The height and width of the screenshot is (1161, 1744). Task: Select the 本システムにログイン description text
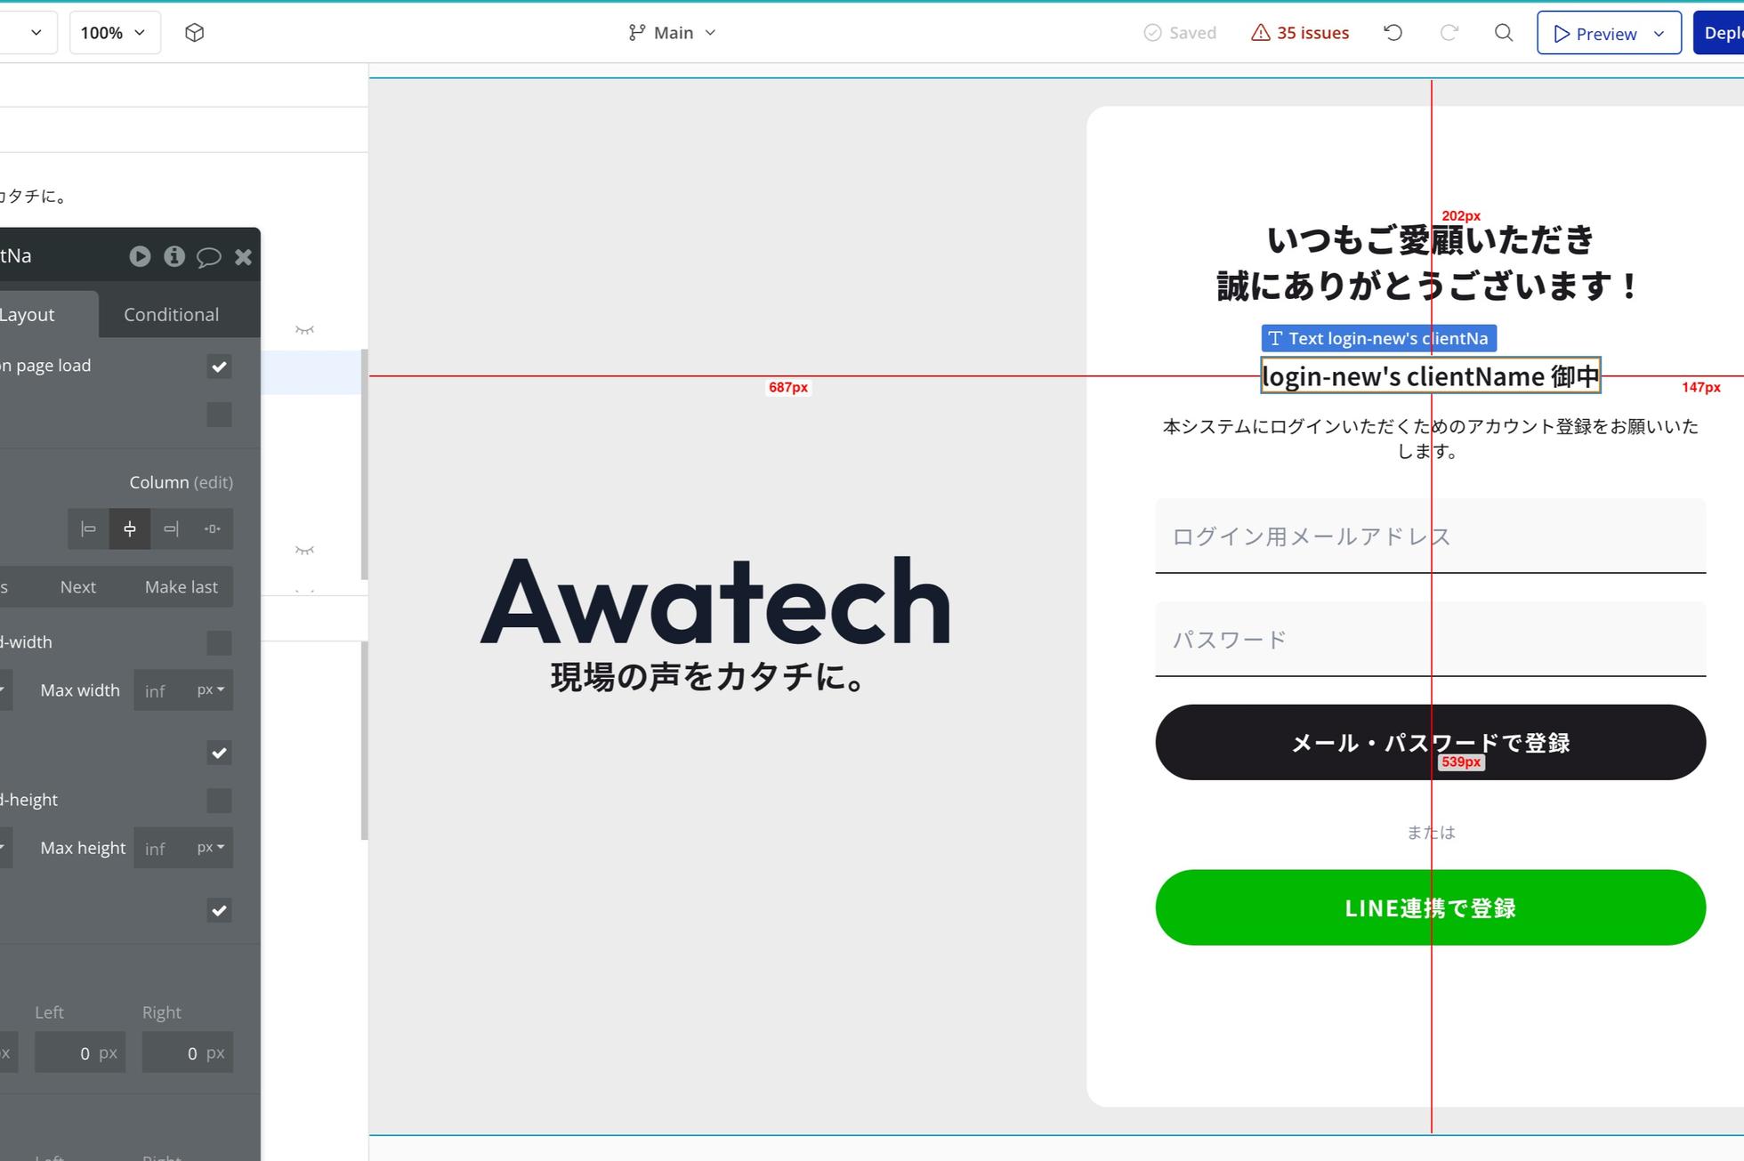pos(1430,439)
